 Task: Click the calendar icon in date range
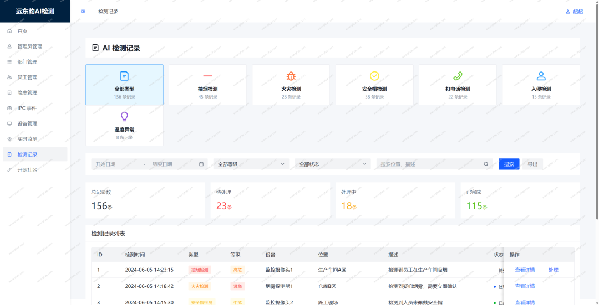(x=201, y=164)
